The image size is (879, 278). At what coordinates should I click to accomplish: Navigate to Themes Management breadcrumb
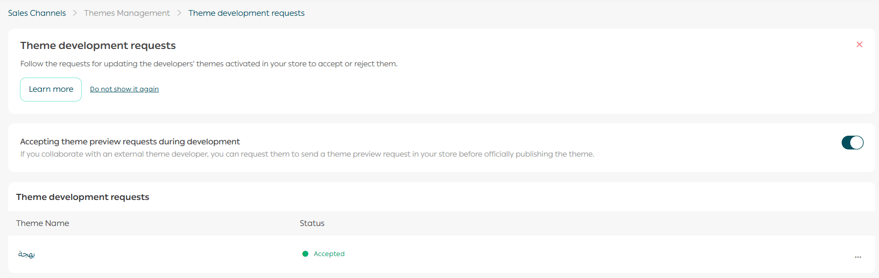coord(127,13)
